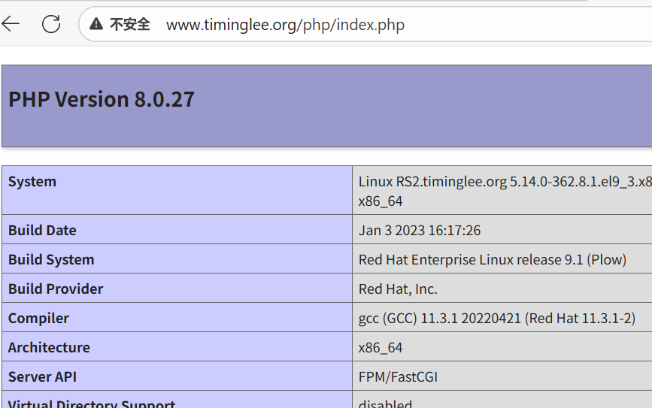652x408 pixels.
Task: Click the Compiler row label
Action: pos(38,319)
